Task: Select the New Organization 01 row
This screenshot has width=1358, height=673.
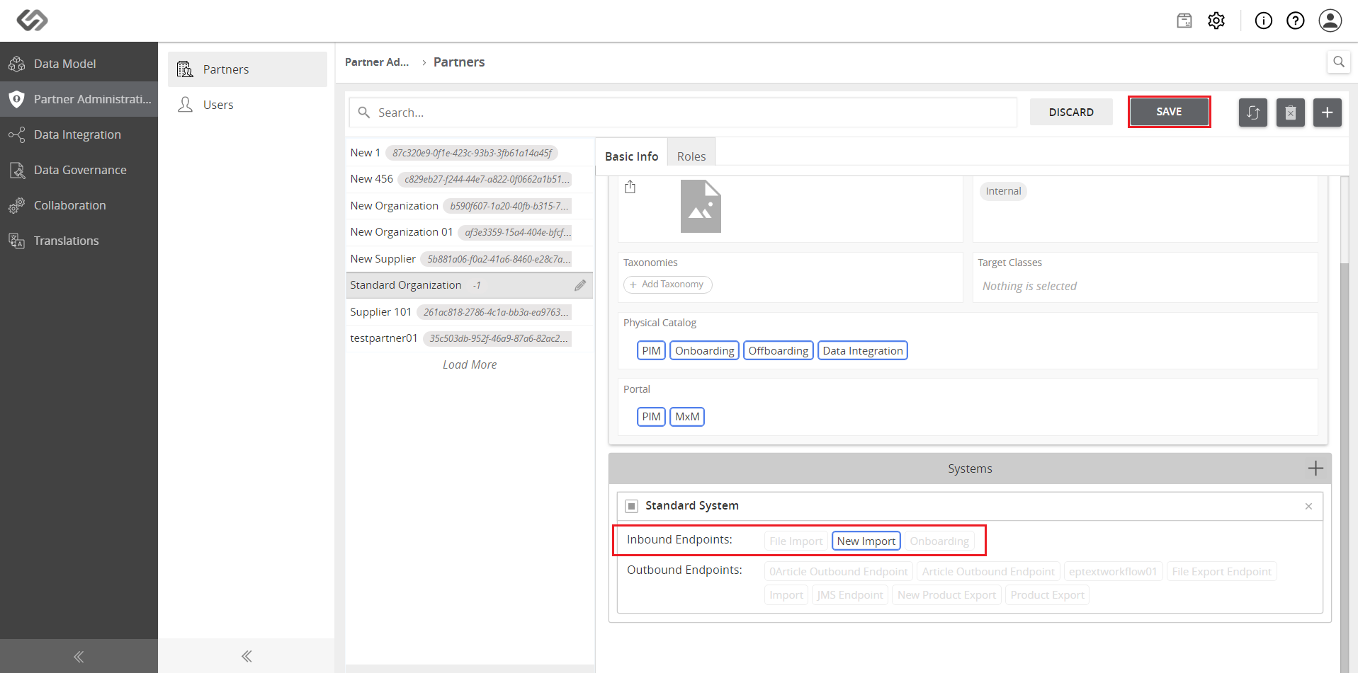Action: pyautogui.click(x=470, y=232)
